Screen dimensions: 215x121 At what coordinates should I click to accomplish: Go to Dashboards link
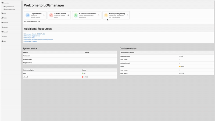(32, 22)
